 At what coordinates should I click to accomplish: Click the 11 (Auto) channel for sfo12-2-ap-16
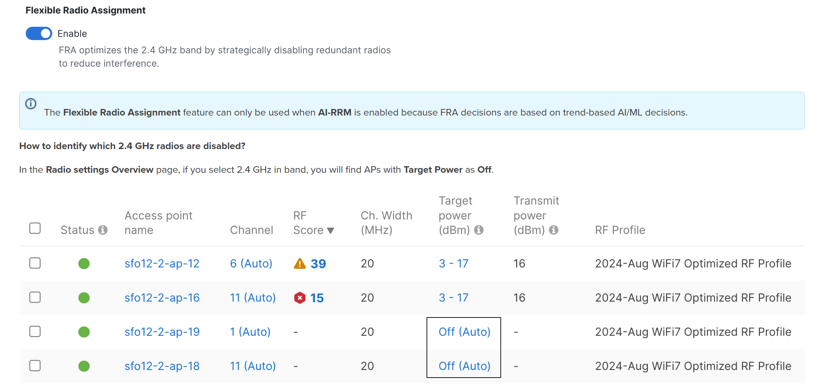(252, 297)
